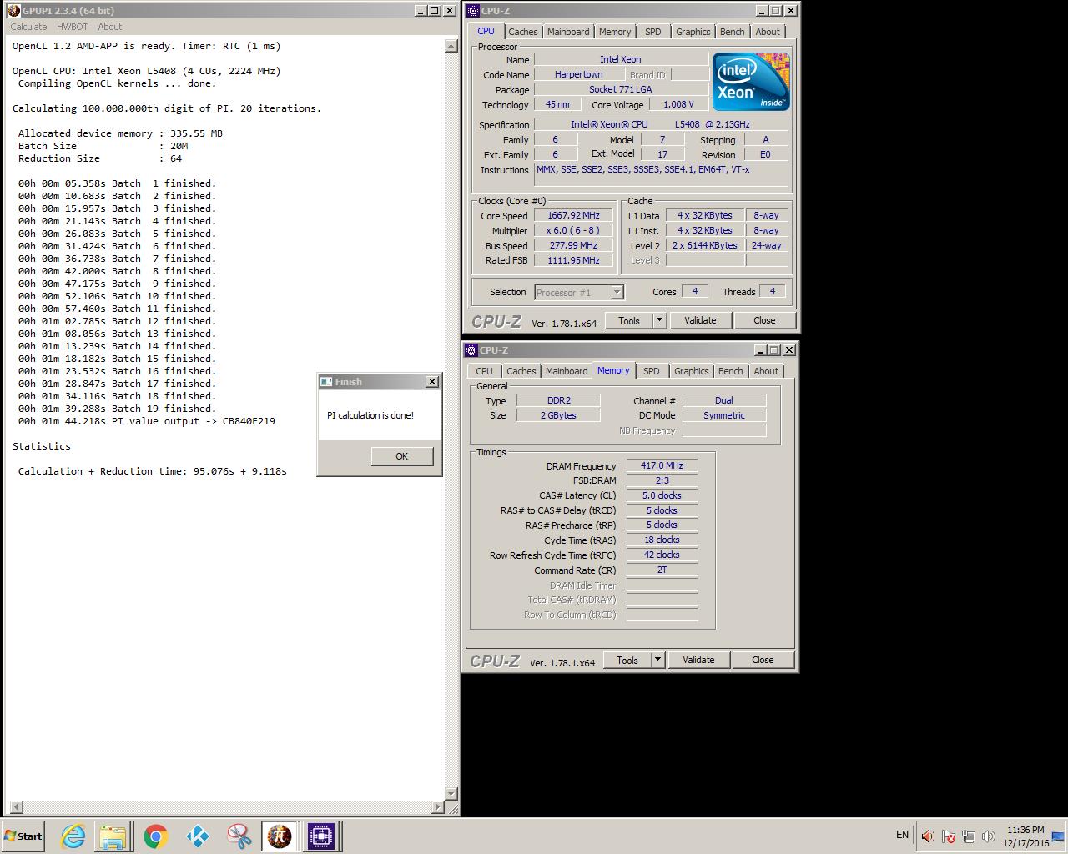Open Mainboard tab in bottom CPU-Z window
1068x854 pixels.
(x=567, y=371)
